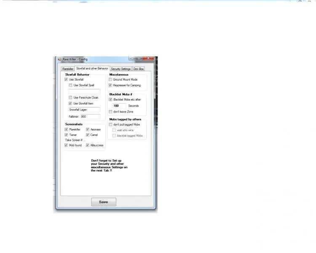Maximize the Rare Killer Config window

tap(139, 59)
